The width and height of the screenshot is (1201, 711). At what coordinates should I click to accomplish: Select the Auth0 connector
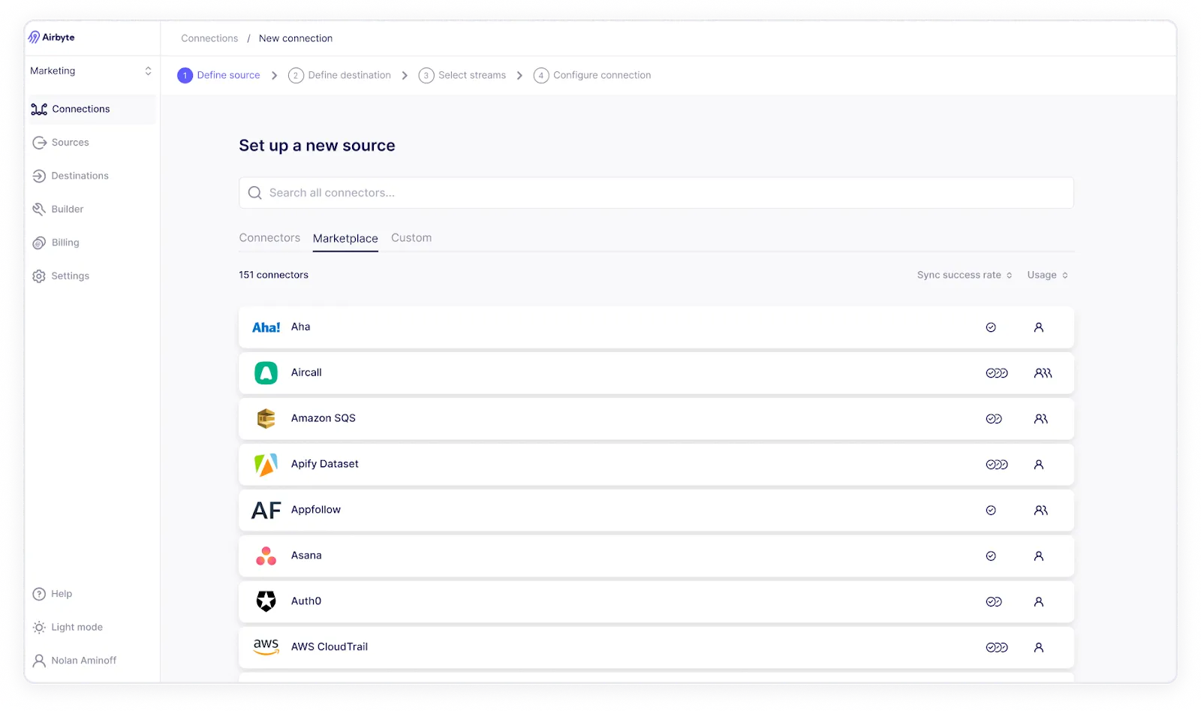pos(656,602)
